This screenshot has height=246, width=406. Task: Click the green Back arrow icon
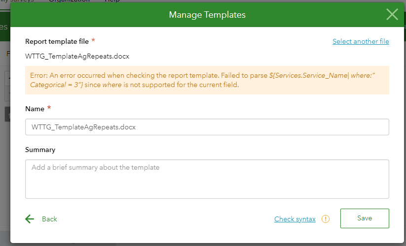[x=30, y=219]
